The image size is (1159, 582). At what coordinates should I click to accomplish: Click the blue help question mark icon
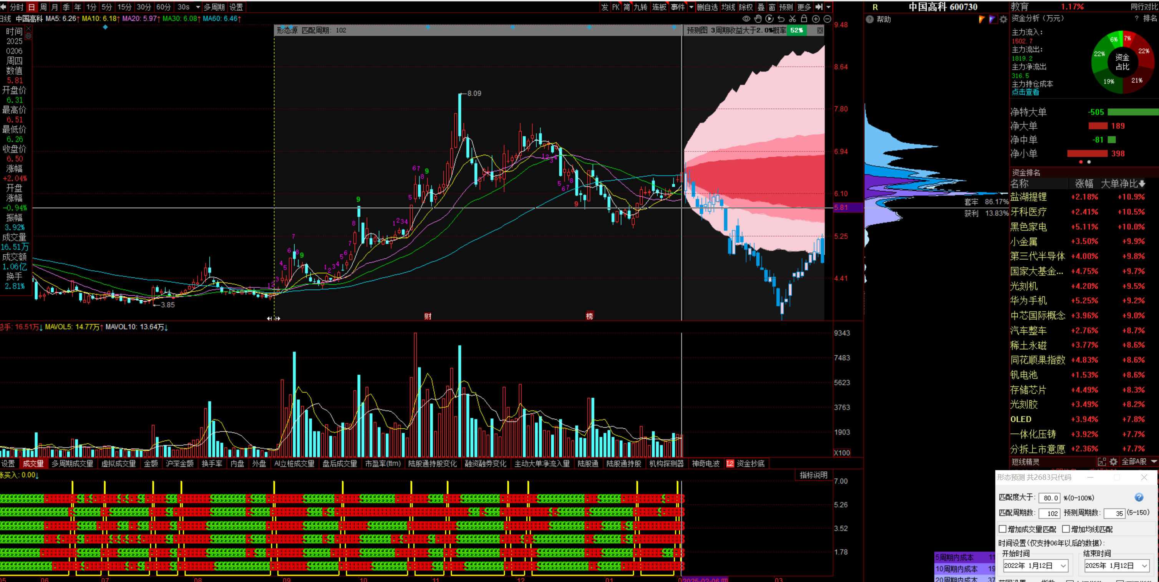(x=1138, y=497)
